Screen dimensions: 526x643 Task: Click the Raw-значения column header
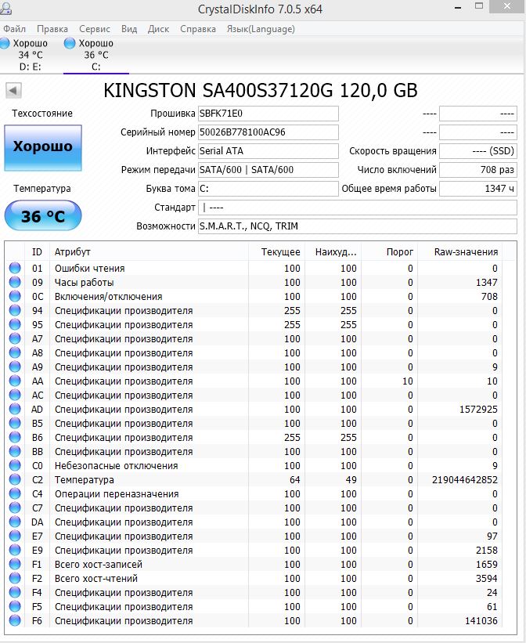[x=461, y=251]
